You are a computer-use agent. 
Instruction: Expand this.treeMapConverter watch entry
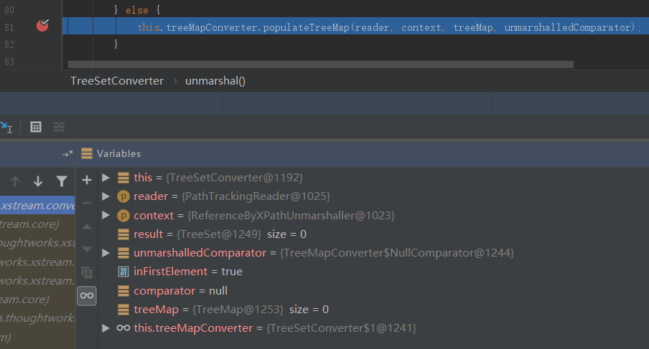click(x=106, y=328)
